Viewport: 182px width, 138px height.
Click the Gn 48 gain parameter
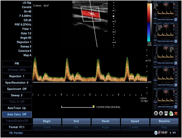28,11
